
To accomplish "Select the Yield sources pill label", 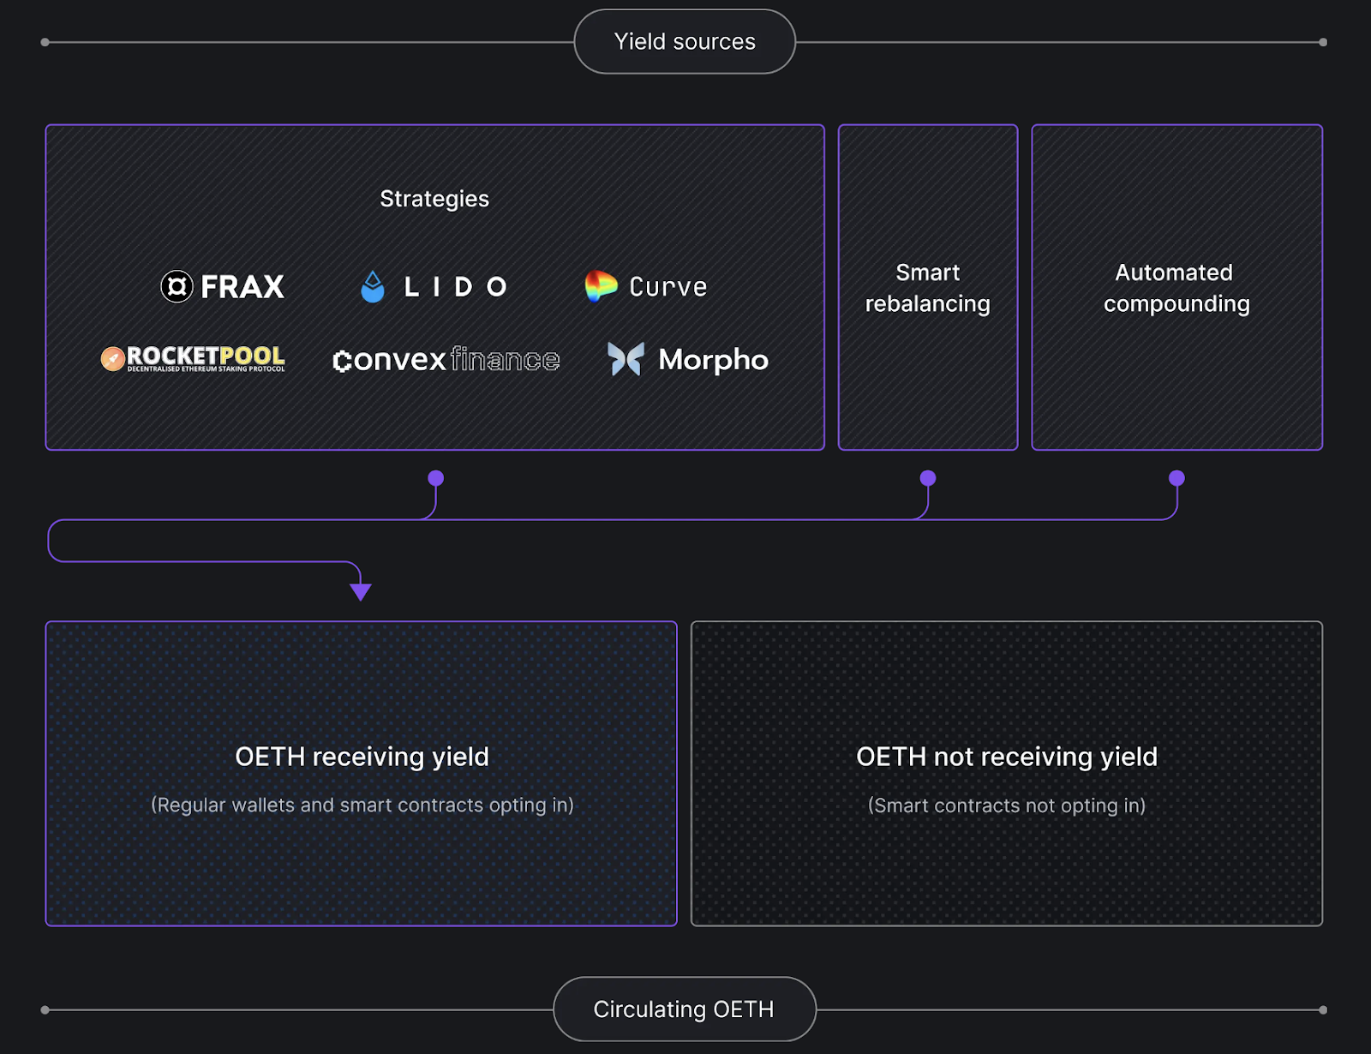I will 685,42.
